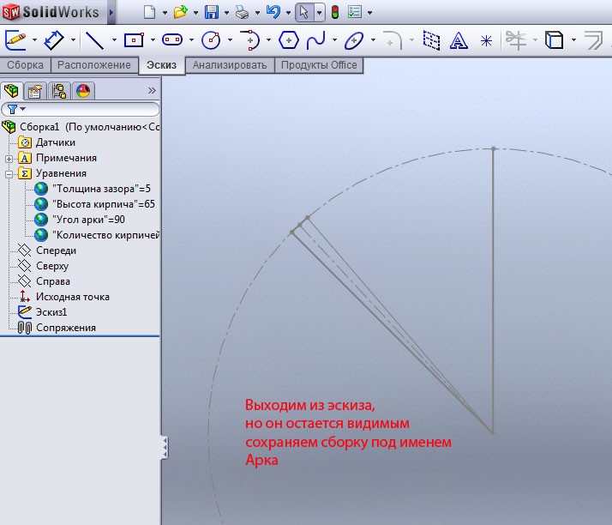Viewport: 612px width, 525px height.
Task: Open the feature tree filter dropdown
Action: (16, 109)
